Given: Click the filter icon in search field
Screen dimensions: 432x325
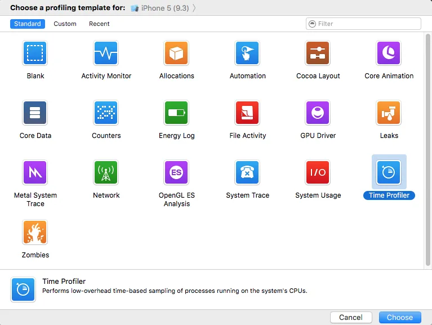Looking at the screenshot, I should tap(312, 24).
